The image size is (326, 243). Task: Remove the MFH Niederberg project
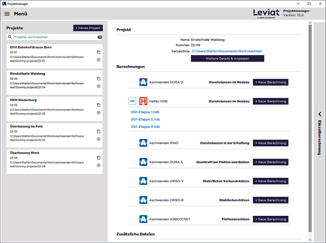(99, 112)
